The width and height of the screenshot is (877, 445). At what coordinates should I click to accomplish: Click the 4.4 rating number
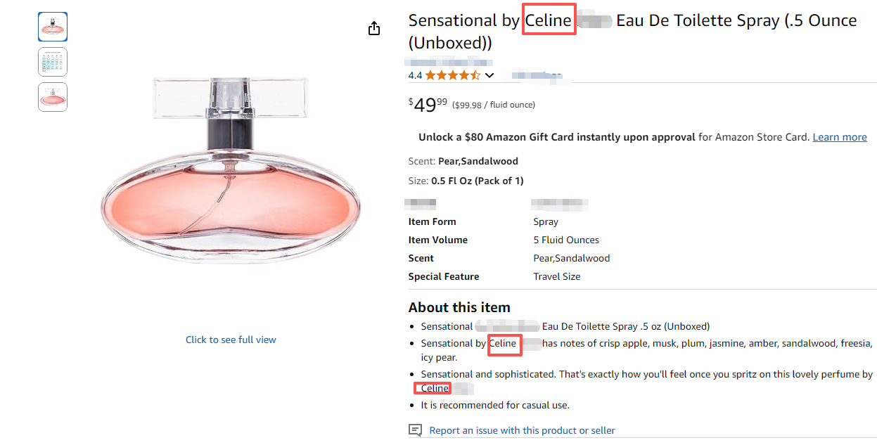pyautogui.click(x=415, y=75)
